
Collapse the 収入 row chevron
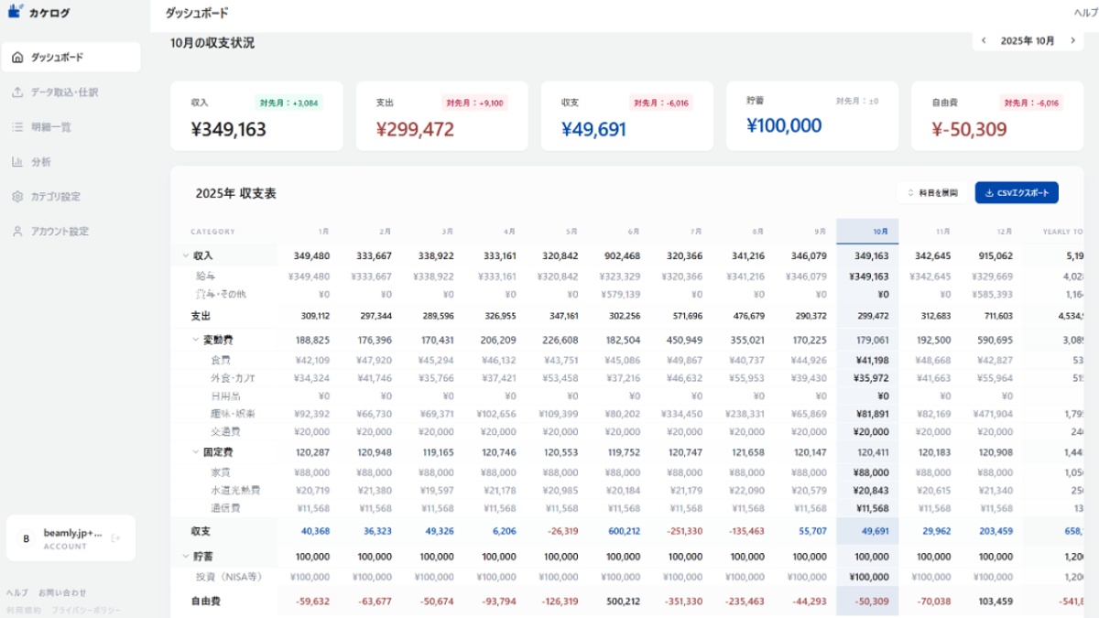coord(186,256)
